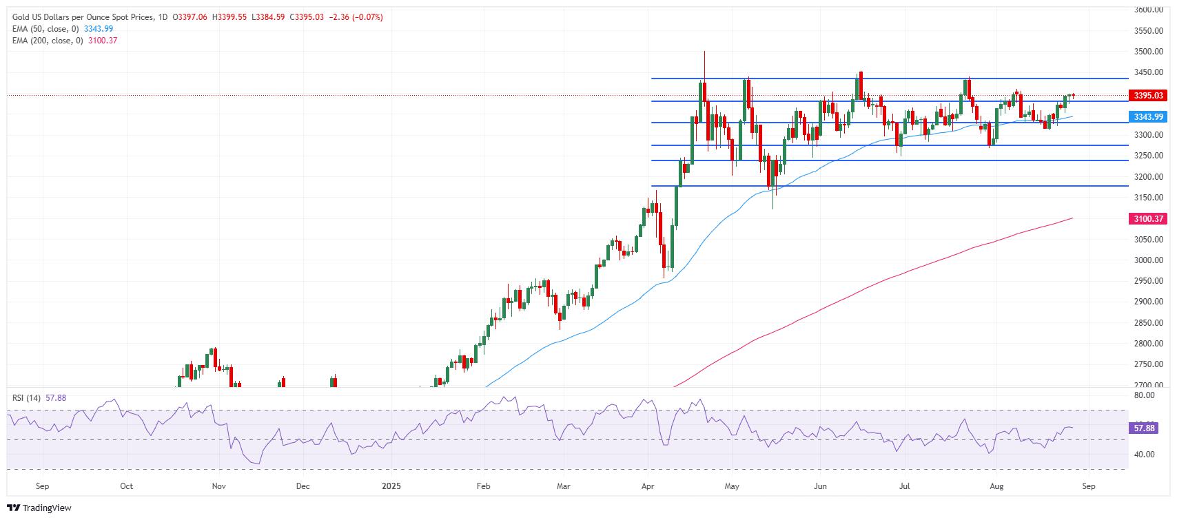The height and width of the screenshot is (520, 1177).
Task: Click the 2850.00 price scale label
Action: (x=1148, y=323)
